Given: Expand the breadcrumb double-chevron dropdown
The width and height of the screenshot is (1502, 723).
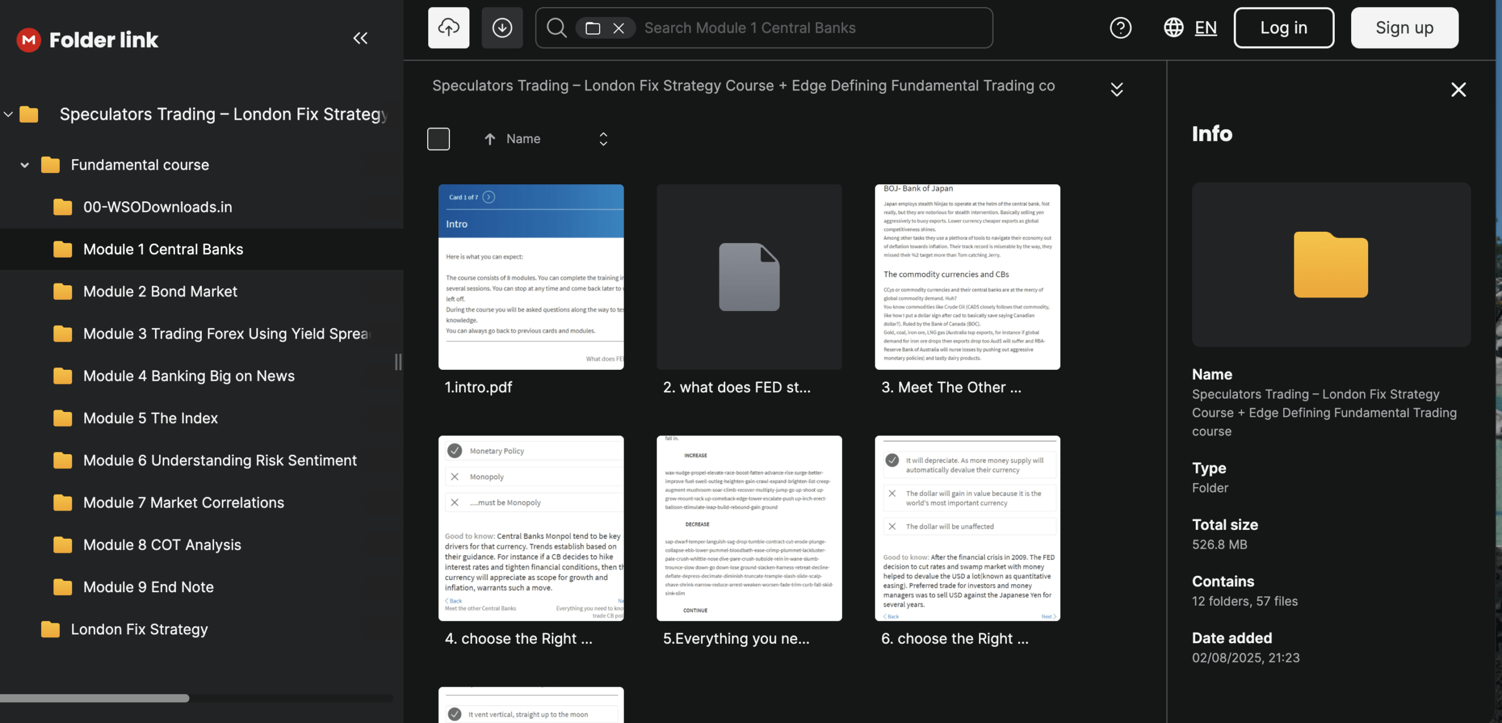Looking at the screenshot, I should (x=1117, y=89).
